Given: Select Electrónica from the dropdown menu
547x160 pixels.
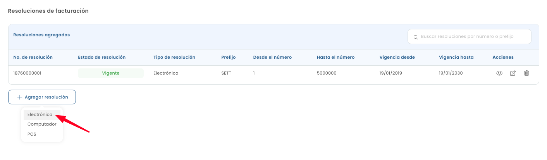Looking at the screenshot, I should 40,115.
